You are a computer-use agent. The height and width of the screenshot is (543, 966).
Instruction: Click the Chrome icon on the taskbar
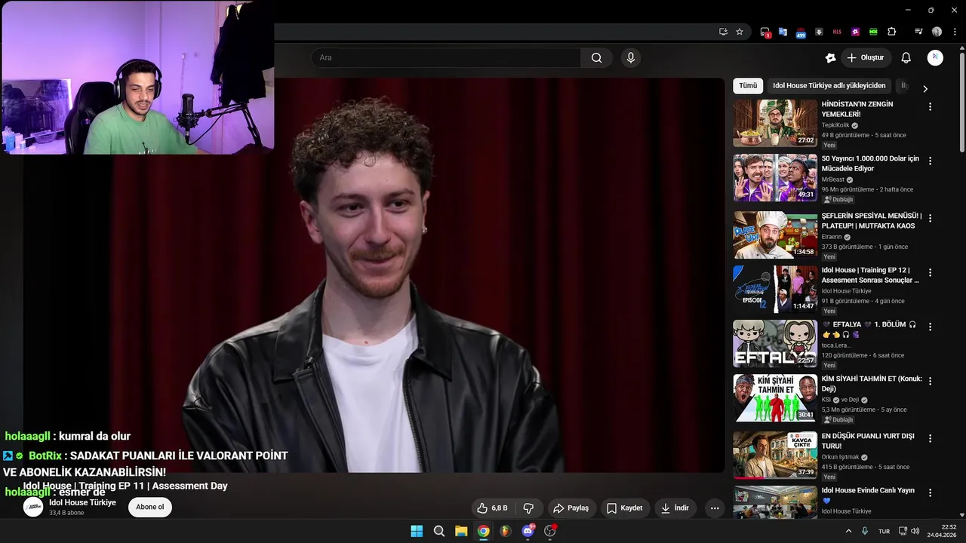coord(484,531)
